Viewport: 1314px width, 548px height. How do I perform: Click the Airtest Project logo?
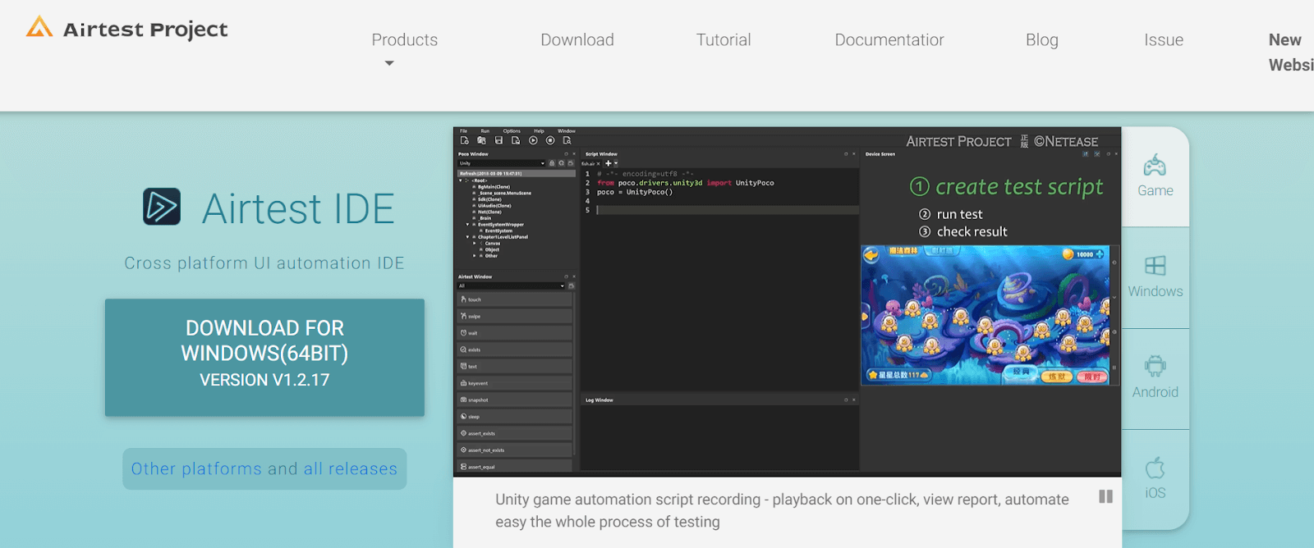126,29
